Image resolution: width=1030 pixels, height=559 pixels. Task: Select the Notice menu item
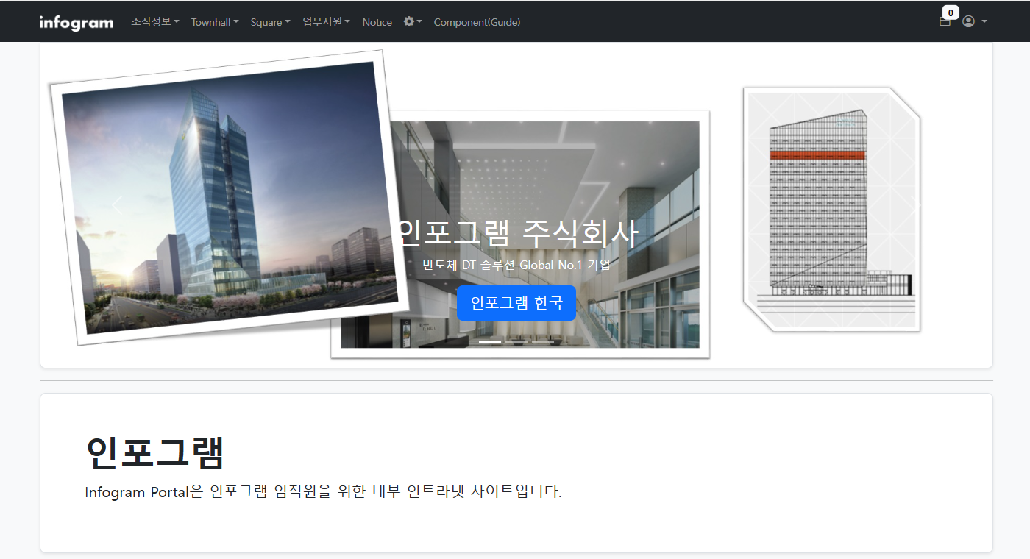(x=377, y=21)
